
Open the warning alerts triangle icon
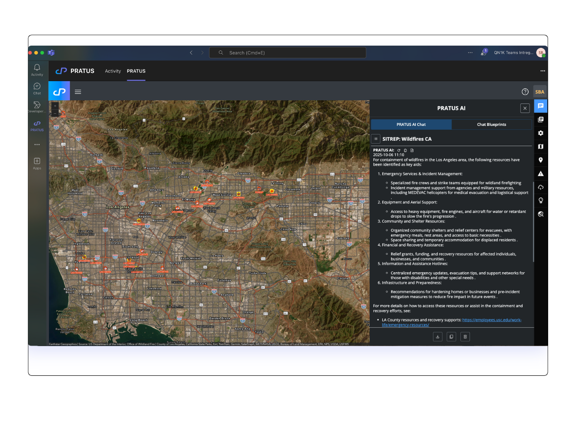coord(540,174)
